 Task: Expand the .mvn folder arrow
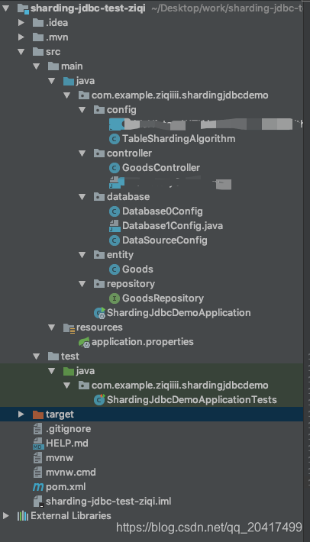pos(21,37)
